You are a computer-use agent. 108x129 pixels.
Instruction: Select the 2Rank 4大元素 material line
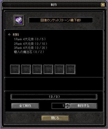(x=31, y=44)
